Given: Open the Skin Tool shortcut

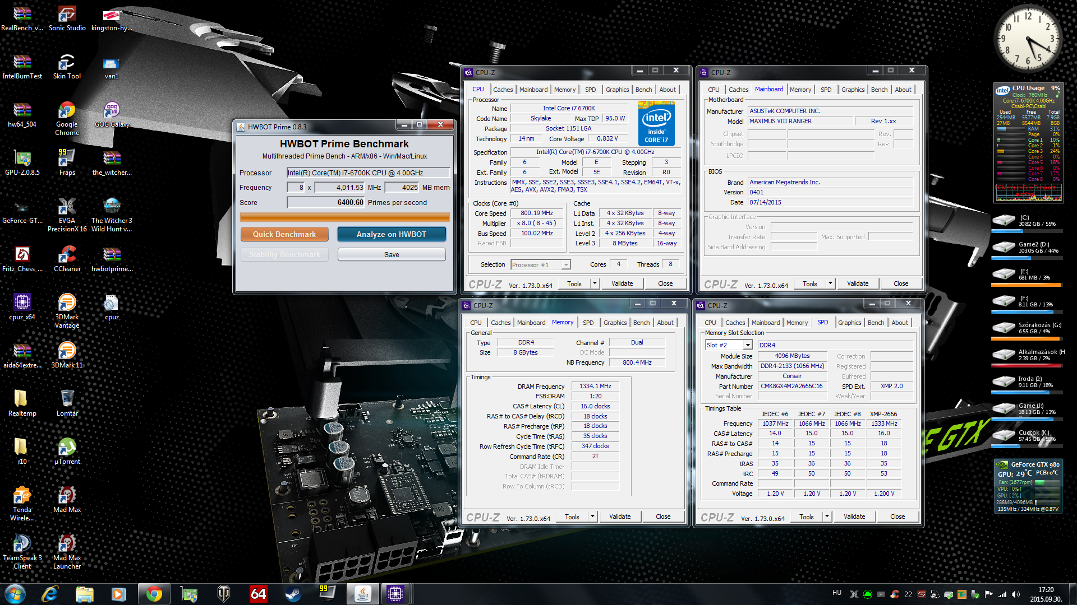Looking at the screenshot, I should pyautogui.click(x=67, y=67).
